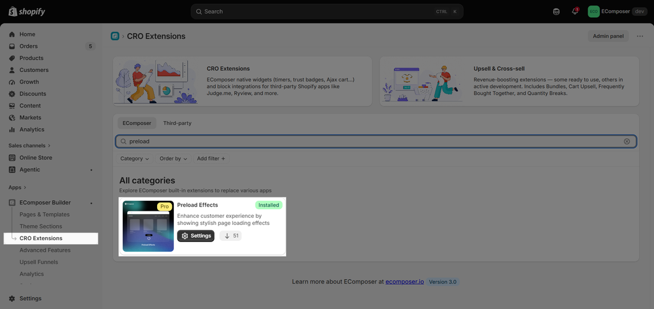Click the Customers person icon
The image size is (654, 309).
pos(12,70)
